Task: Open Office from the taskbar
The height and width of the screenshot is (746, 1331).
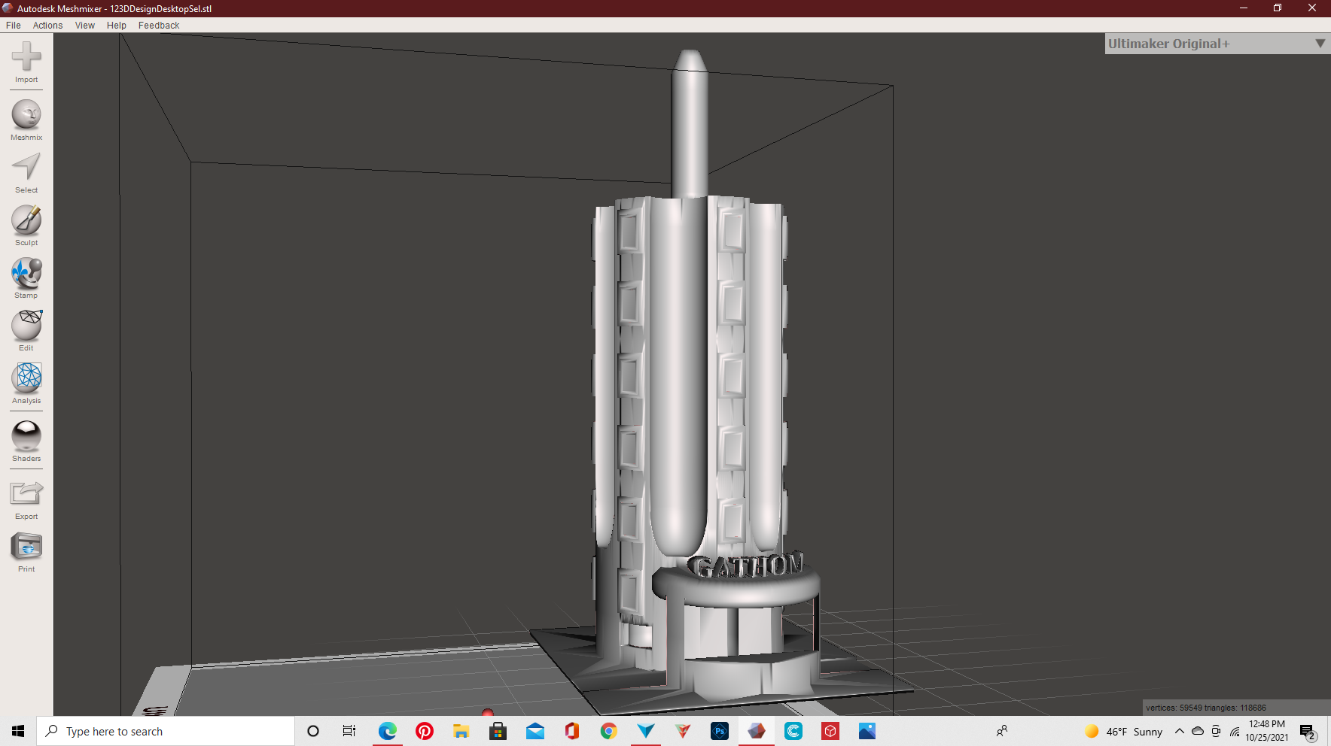Action: pyautogui.click(x=572, y=731)
